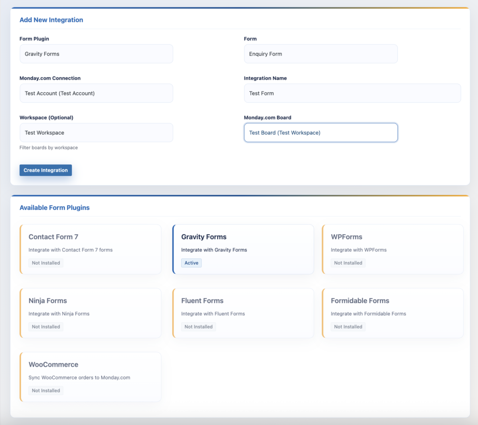Expand the Monday.com Board dropdown

point(321,132)
